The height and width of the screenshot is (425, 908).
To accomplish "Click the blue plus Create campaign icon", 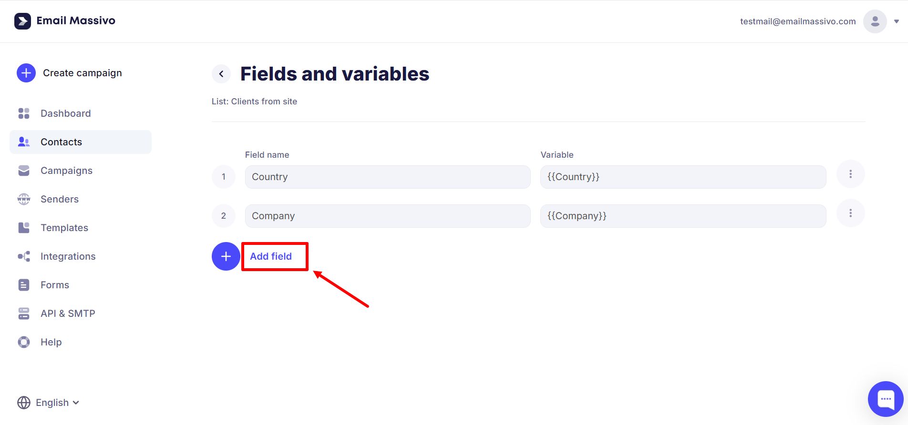I will [26, 73].
